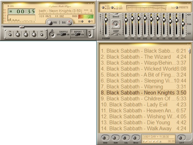193x145 pixels.
Task: Select track 1 Black Sabbath - Black Sabb...
Action: [143, 51]
